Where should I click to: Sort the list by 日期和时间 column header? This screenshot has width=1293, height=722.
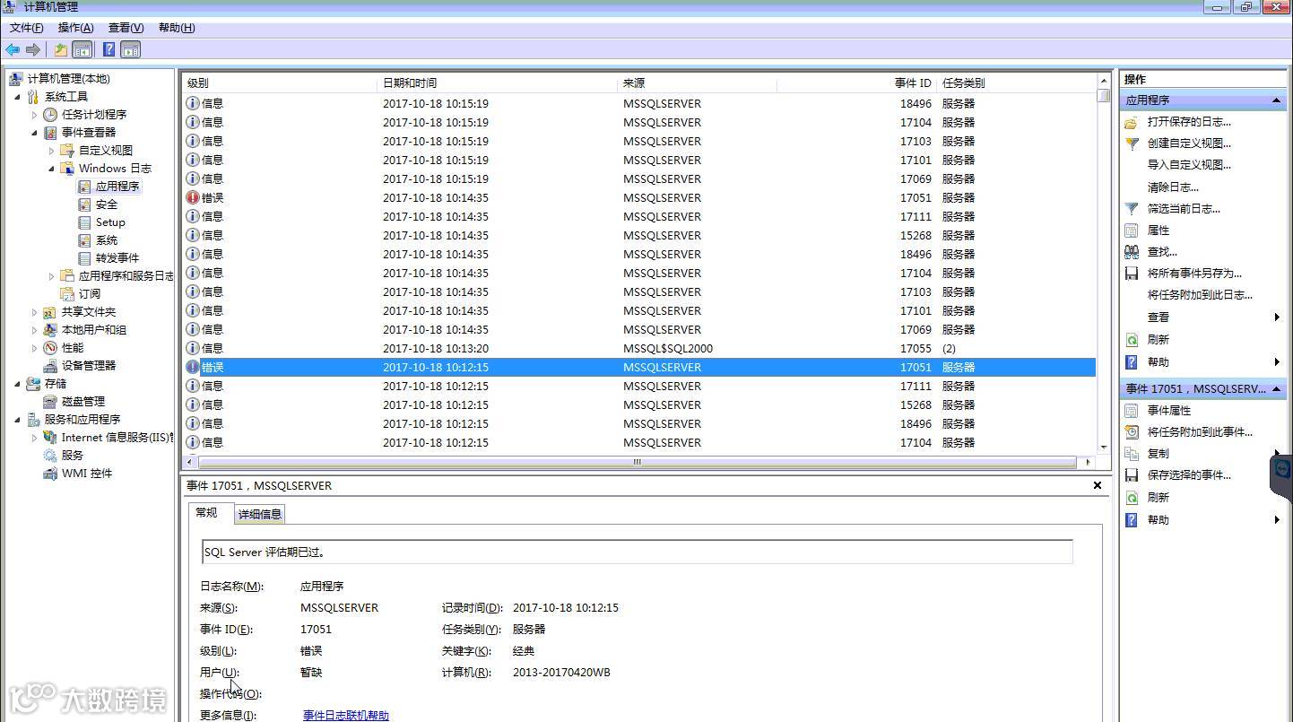click(x=498, y=83)
